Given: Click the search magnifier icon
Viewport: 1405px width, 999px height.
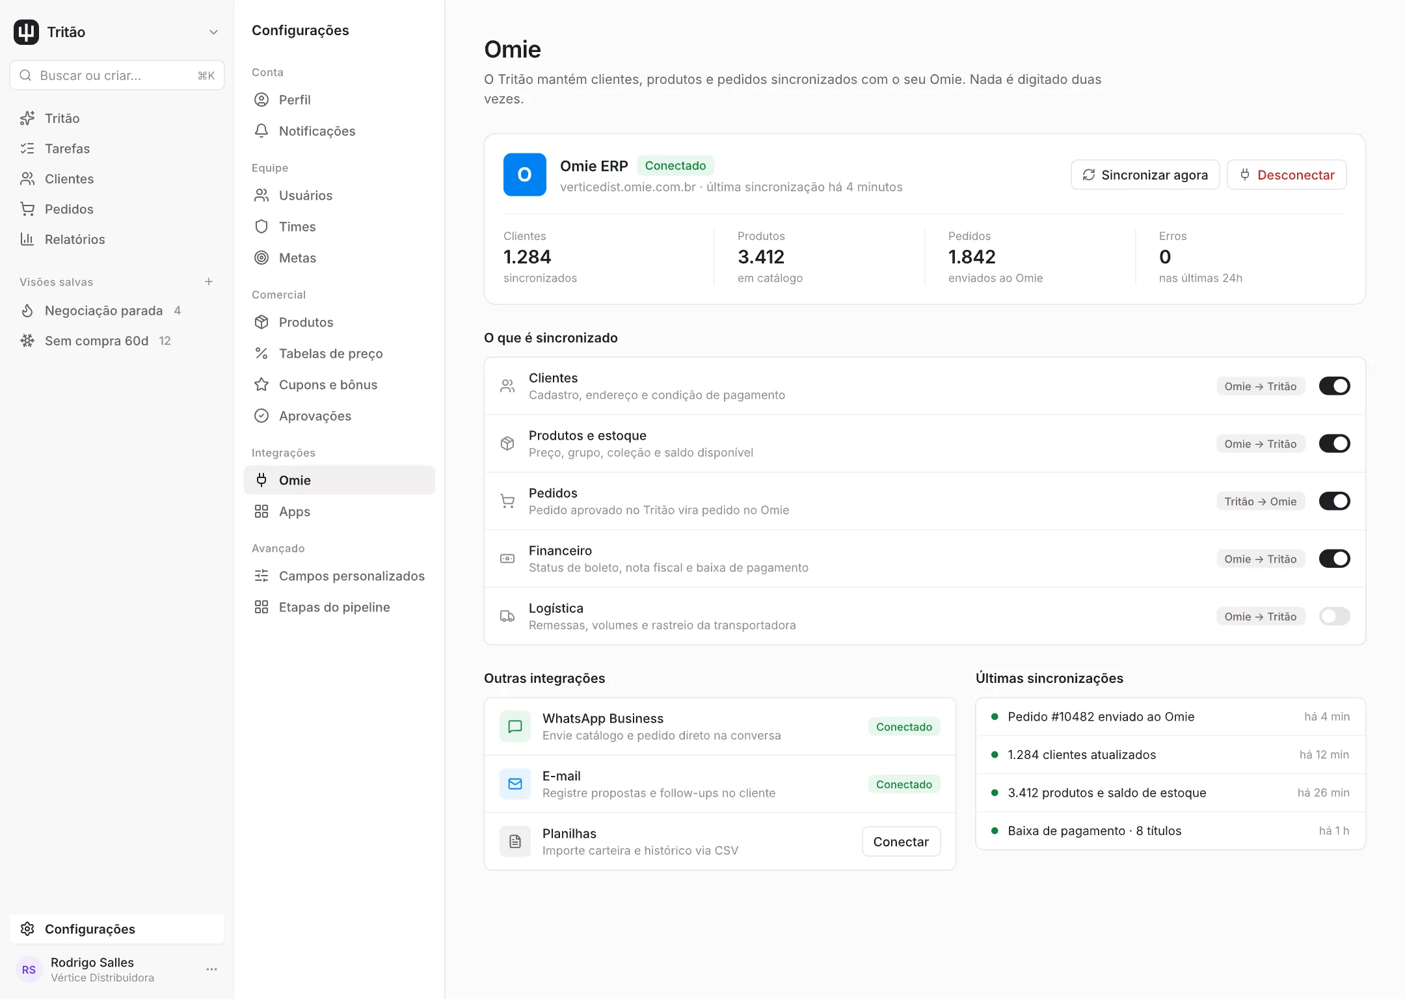Looking at the screenshot, I should [x=25, y=75].
